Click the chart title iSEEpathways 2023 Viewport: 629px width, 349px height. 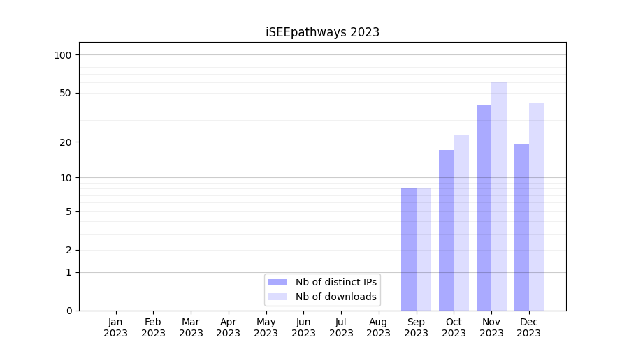point(322,32)
